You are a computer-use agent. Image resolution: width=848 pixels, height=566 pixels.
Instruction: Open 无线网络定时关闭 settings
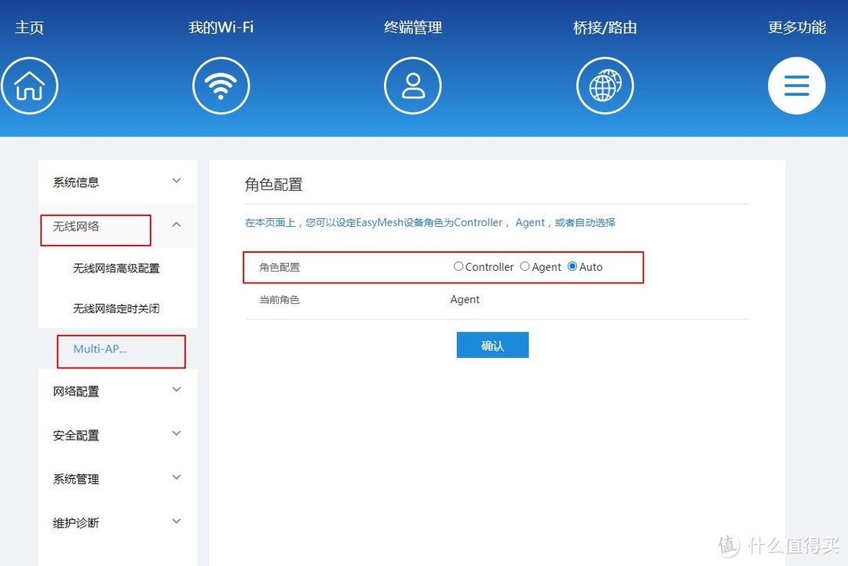tap(116, 309)
